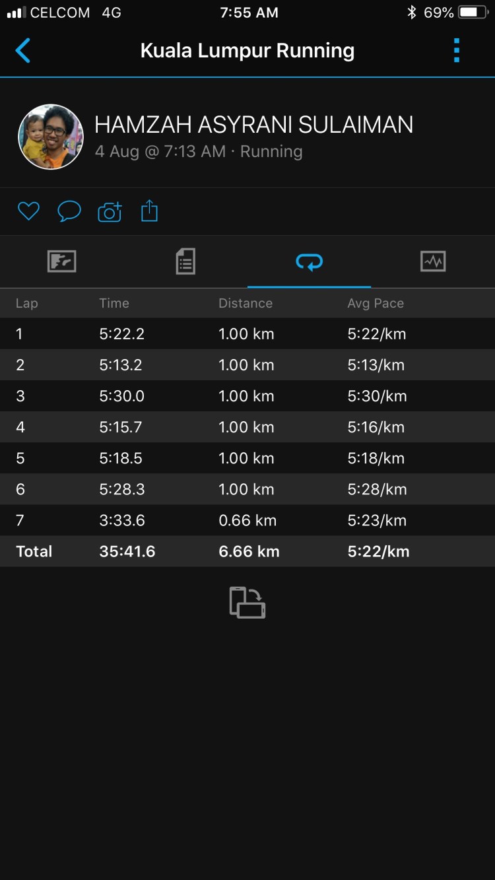Screen dimensions: 495x880
Task: Share the activity via share icon
Action: pos(150,211)
